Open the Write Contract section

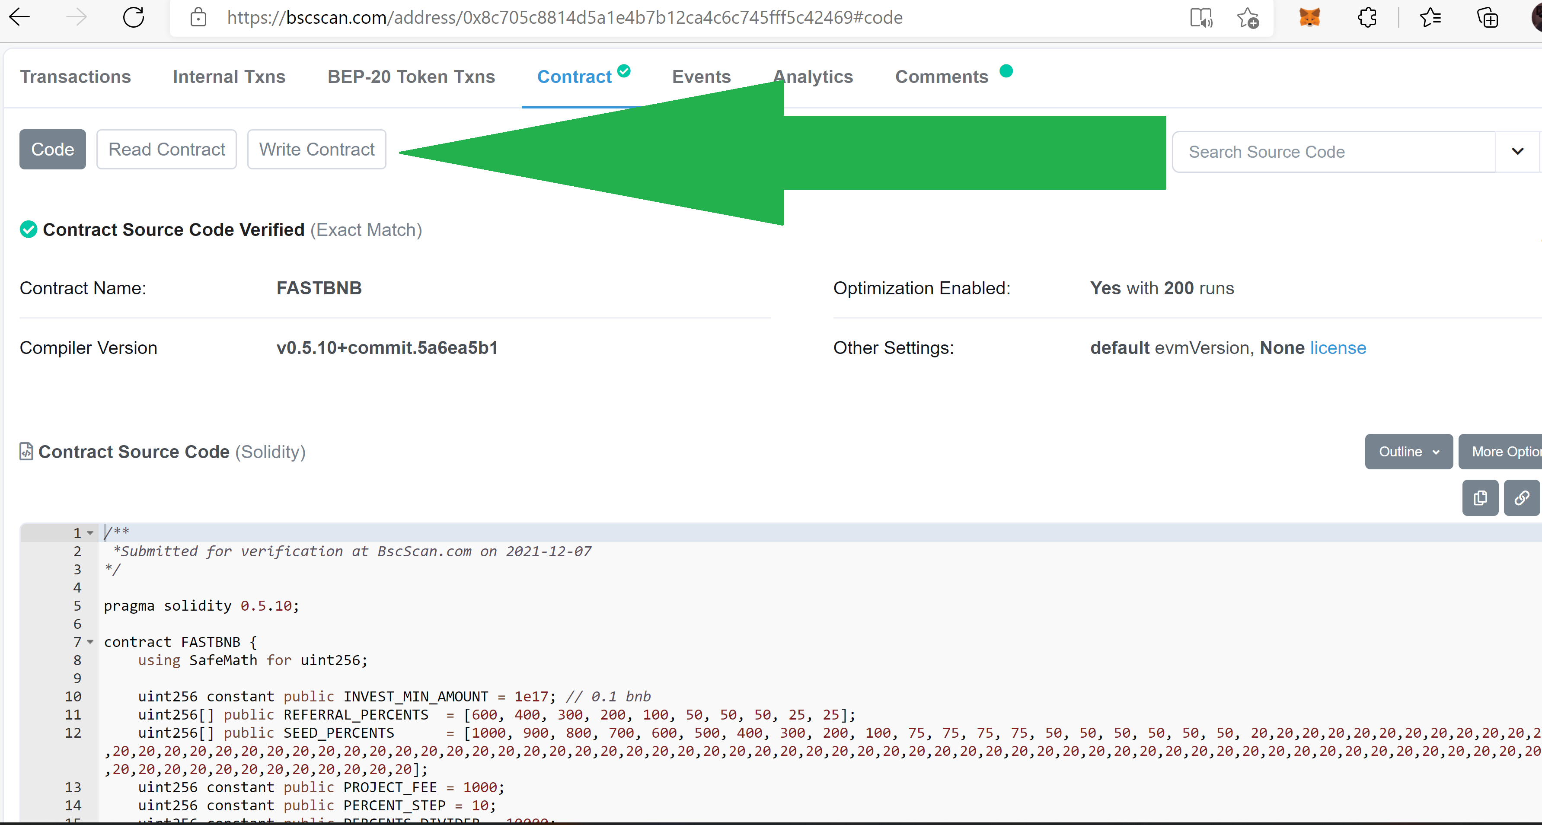pos(317,149)
